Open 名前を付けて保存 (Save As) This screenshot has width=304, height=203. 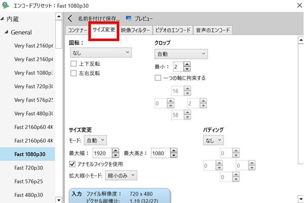click(x=98, y=19)
